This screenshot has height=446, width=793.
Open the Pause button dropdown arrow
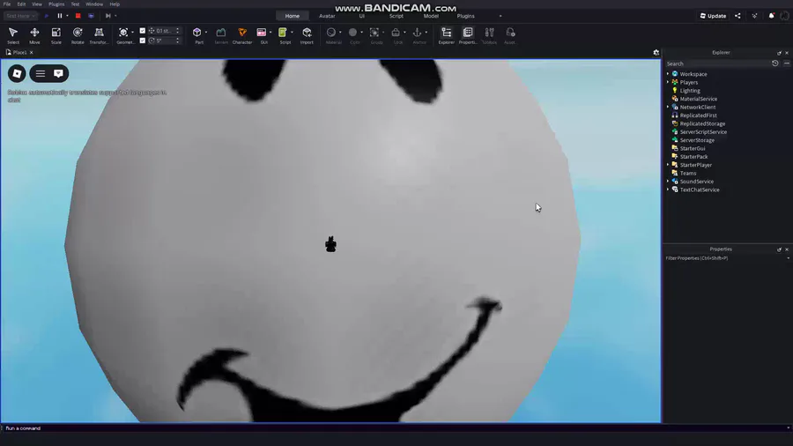[x=67, y=16]
